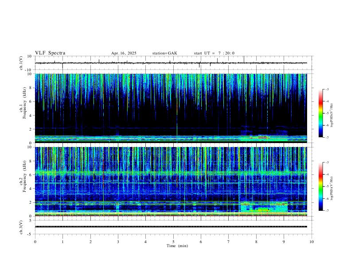Click the "station=GAK" label

point(164,53)
